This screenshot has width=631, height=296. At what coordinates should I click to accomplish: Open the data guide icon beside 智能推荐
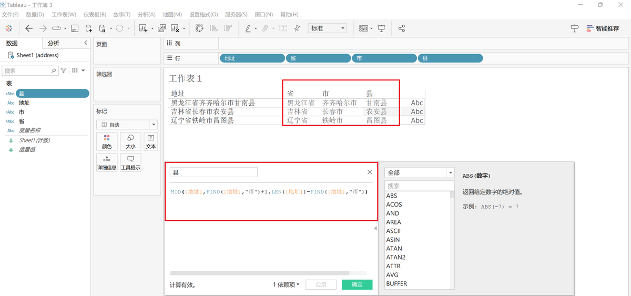575,28
